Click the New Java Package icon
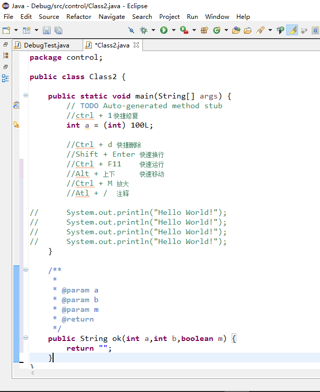The height and width of the screenshot is (392, 320). click(205, 30)
